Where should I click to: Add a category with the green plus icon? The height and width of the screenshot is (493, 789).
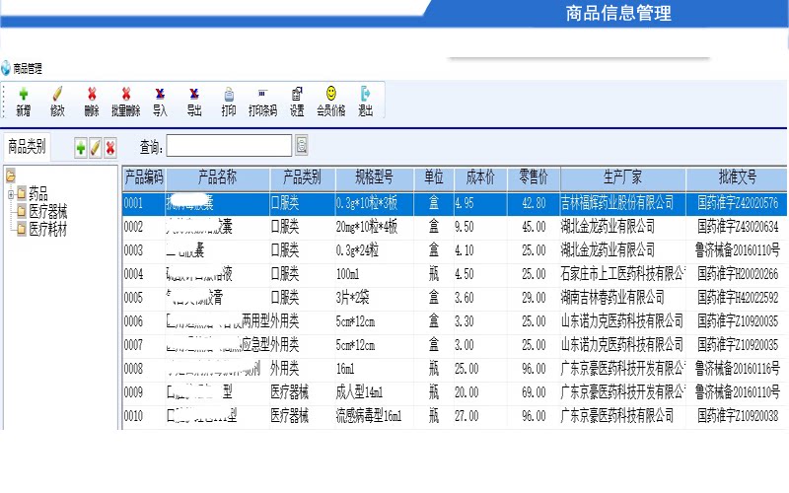point(81,148)
